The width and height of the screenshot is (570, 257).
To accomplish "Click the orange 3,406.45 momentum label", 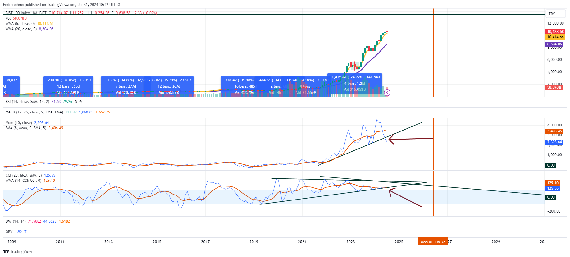I will [554, 131].
